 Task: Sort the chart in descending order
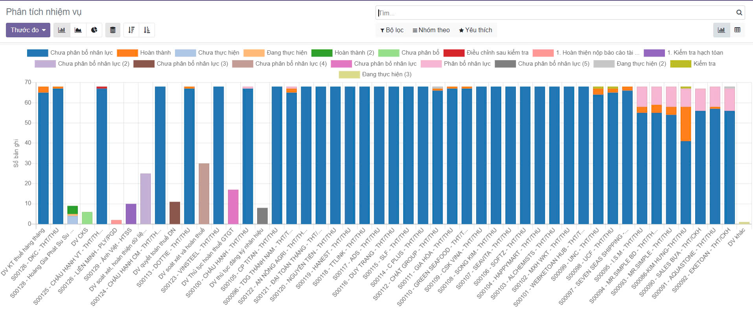pyautogui.click(x=131, y=30)
